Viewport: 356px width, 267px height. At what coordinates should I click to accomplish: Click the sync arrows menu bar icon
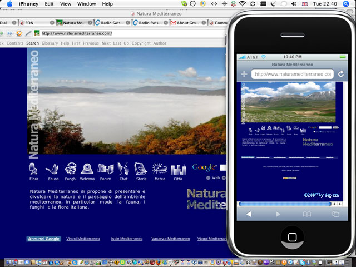click(x=253, y=4)
